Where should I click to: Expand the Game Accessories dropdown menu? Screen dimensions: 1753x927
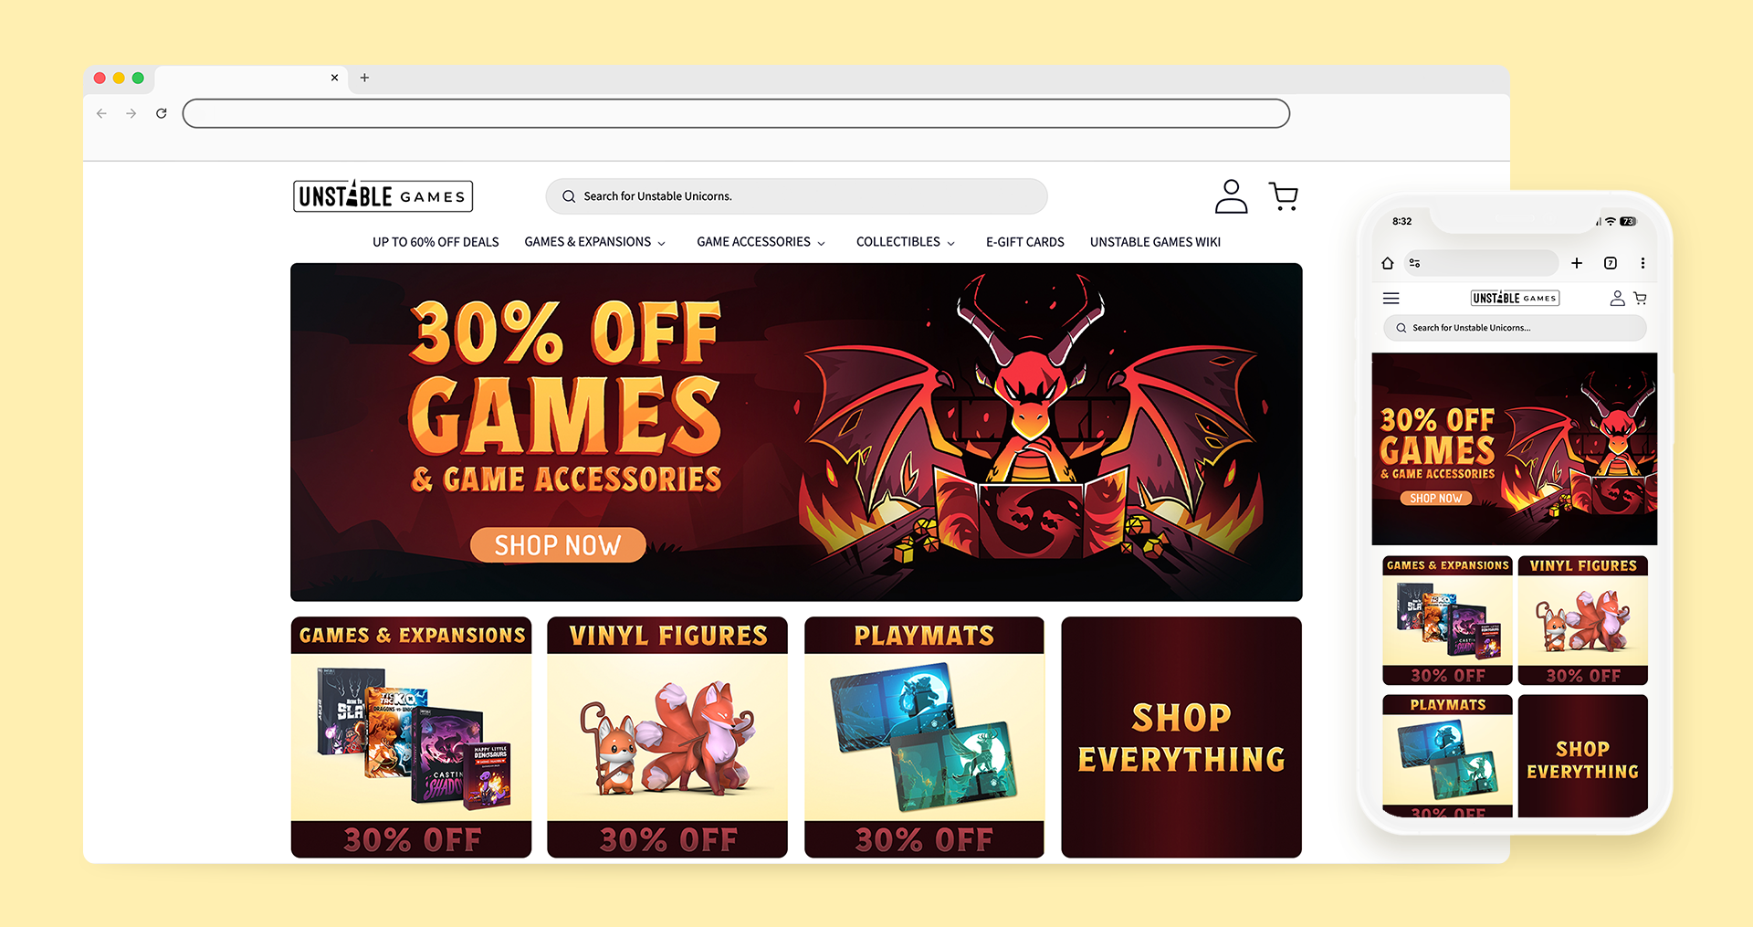pos(761,242)
